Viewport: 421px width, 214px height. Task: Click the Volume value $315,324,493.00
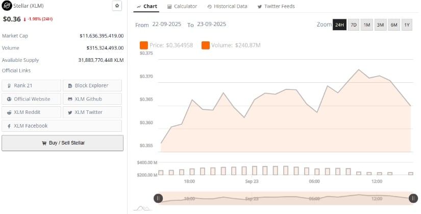pos(105,48)
